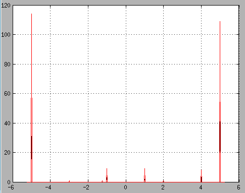
Task: Click the x-axis label -2
Action: click(86, 187)
